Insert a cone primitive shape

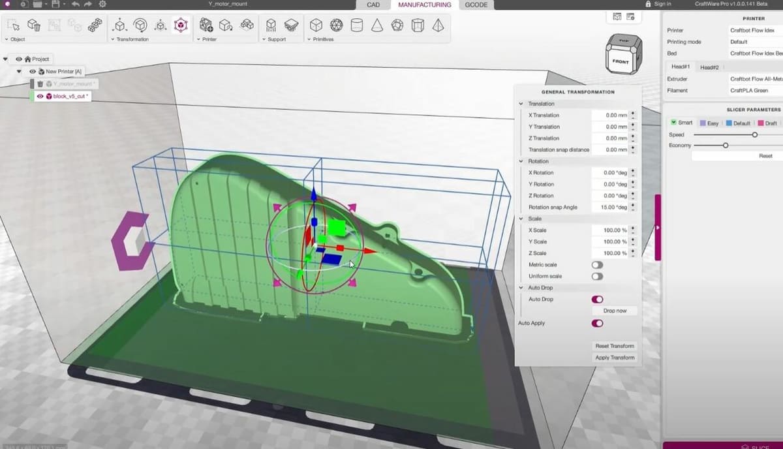pos(377,25)
